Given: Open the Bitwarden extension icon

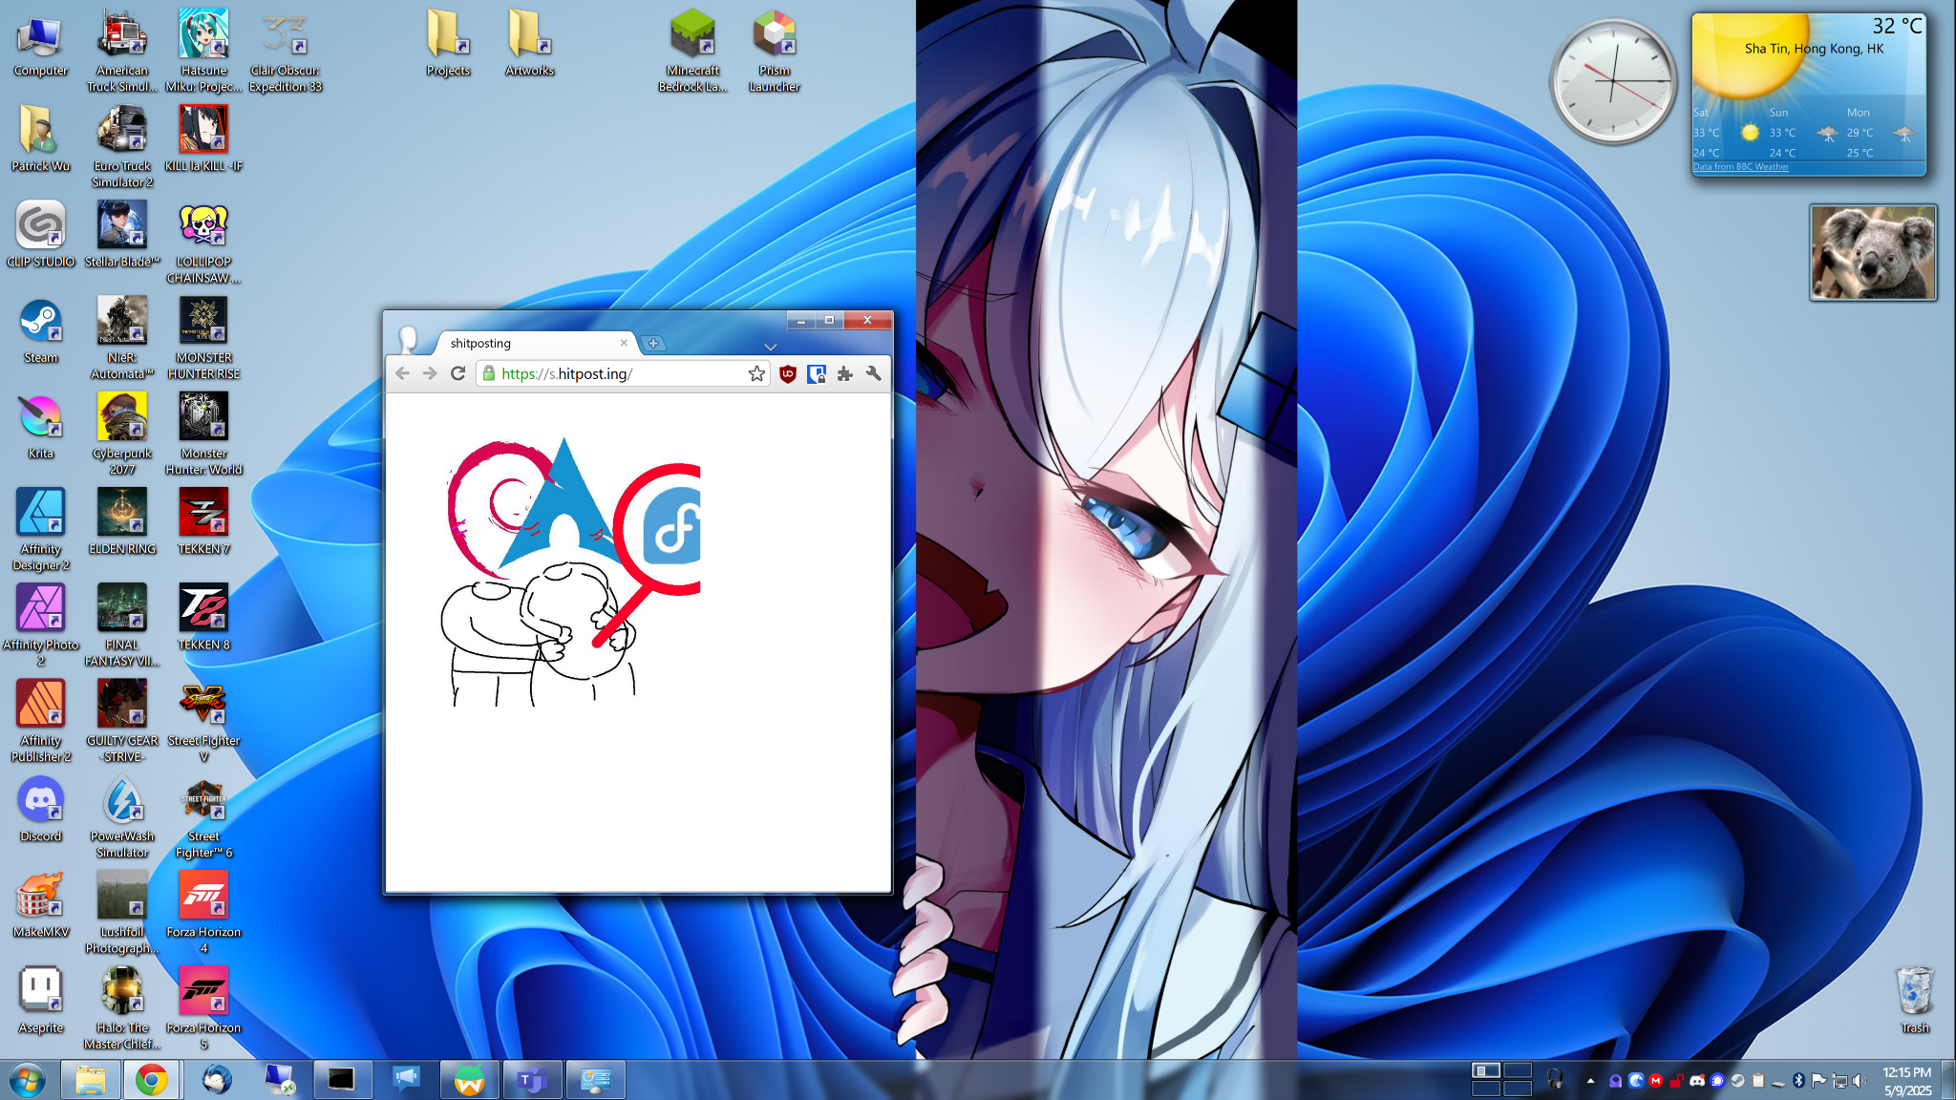Looking at the screenshot, I should (x=817, y=374).
